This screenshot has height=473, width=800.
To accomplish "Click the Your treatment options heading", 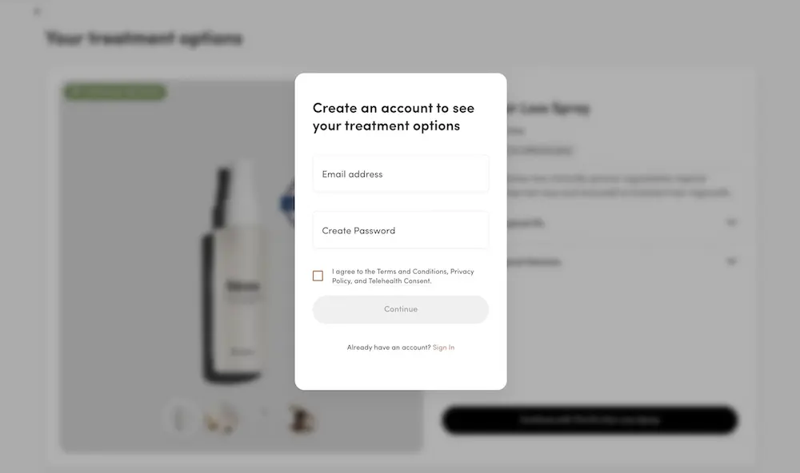I will (x=146, y=38).
